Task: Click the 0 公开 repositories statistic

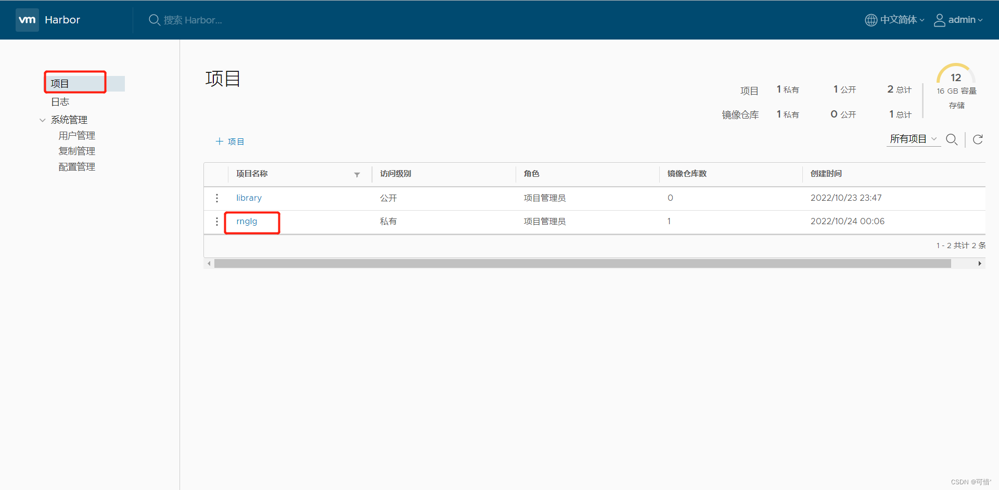Action: pos(843,114)
